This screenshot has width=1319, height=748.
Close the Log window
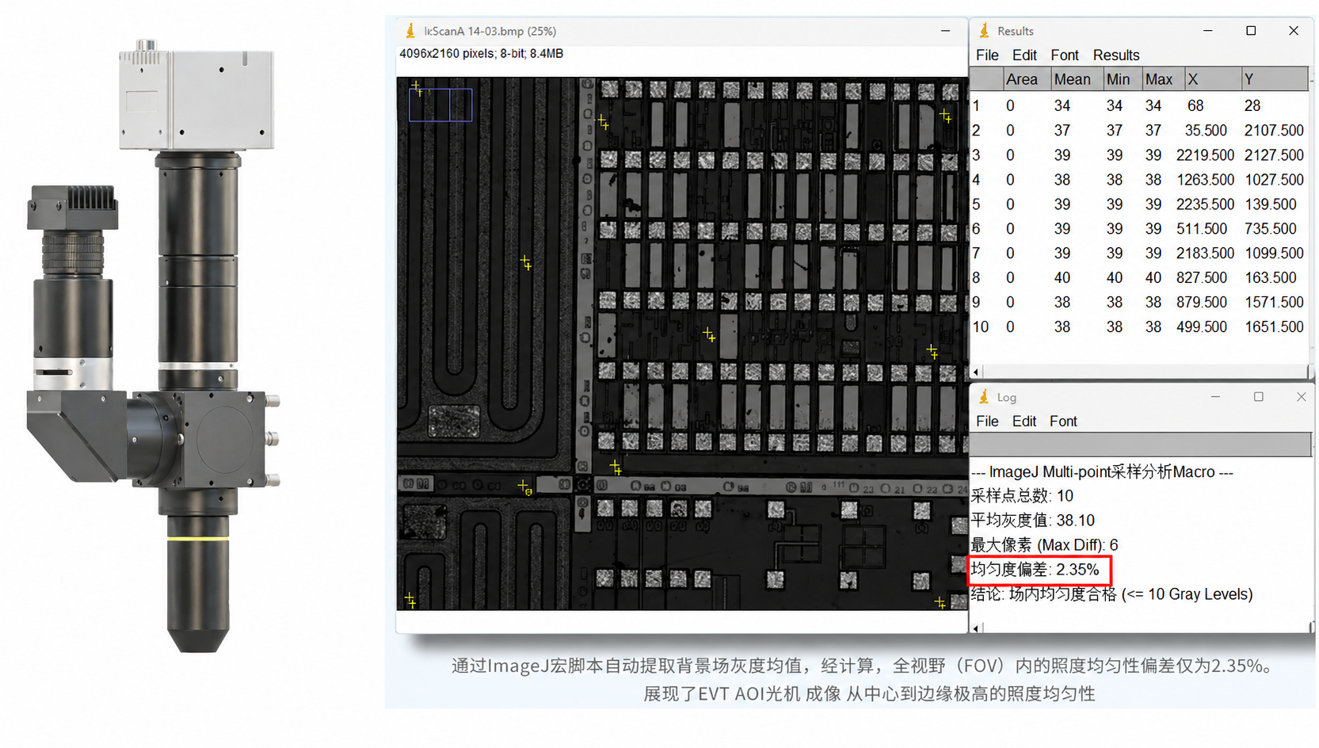point(1301,397)
